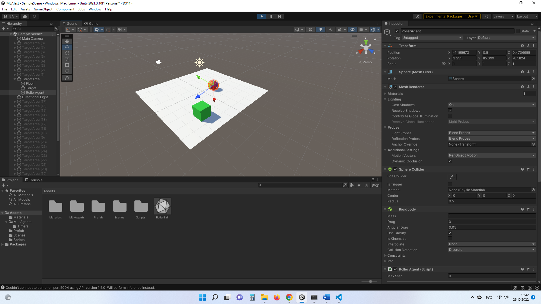Toggle 2D scene view mode
Screen dimensions: 541x304
click(310, 30)
